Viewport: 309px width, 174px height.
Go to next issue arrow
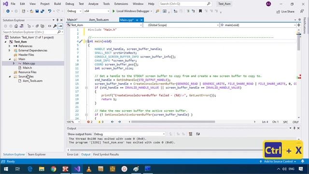point(119,122)
